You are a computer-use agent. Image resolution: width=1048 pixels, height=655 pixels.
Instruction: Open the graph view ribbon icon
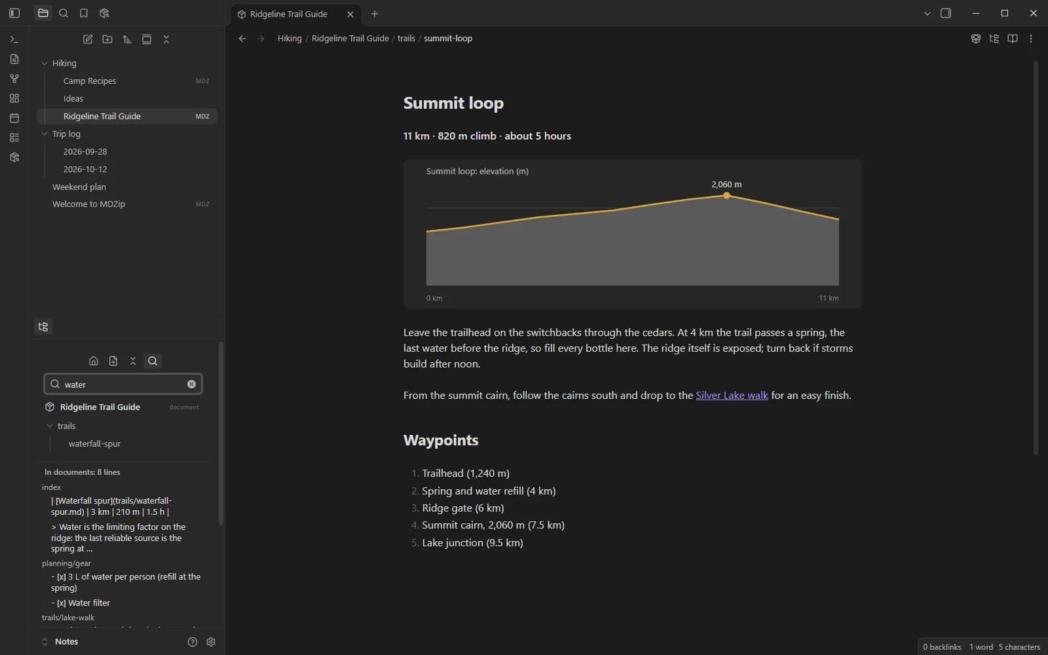[14, 79]
